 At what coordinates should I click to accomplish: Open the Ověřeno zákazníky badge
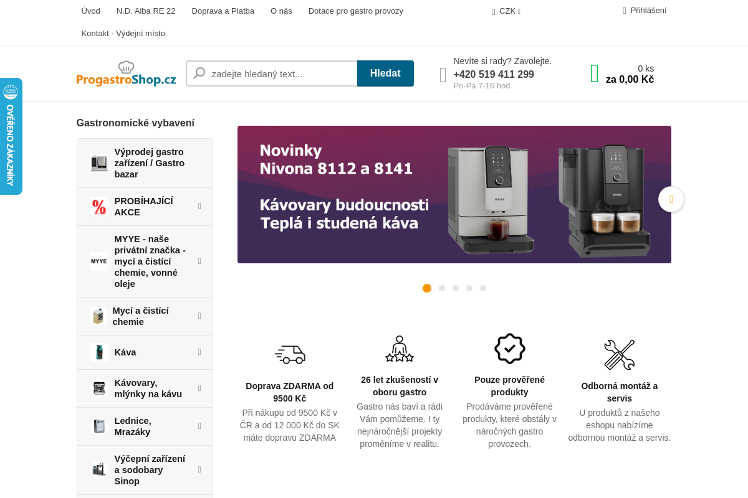[11, 136]
